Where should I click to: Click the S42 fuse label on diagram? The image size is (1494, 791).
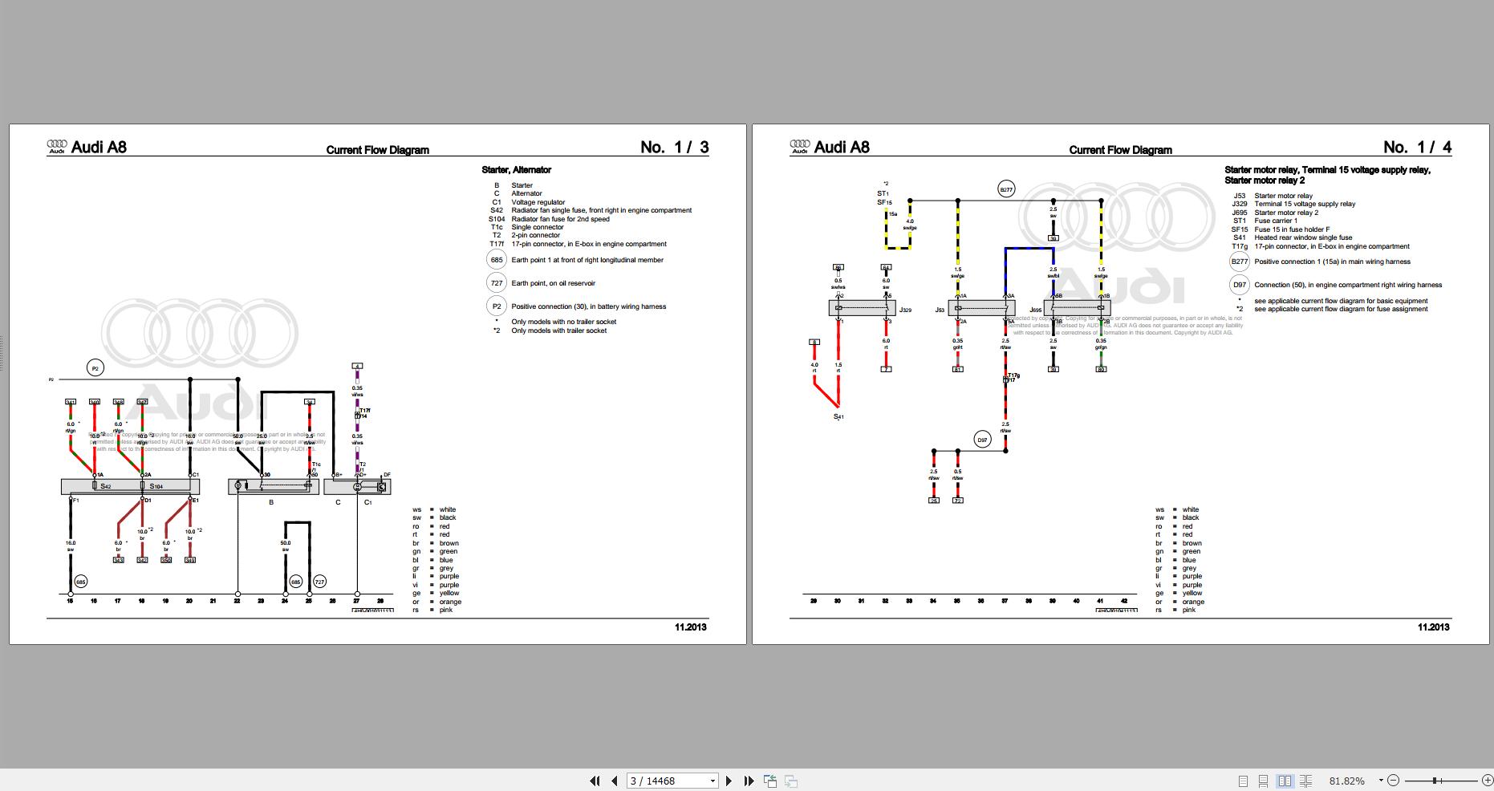[106, 486]
